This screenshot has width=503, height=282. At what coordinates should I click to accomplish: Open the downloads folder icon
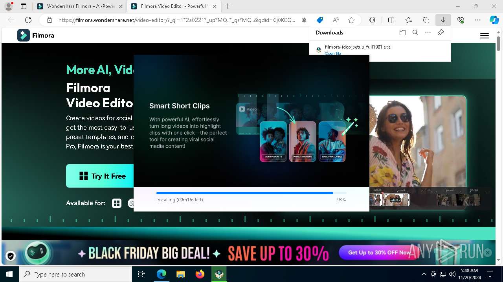click(x=402, y=33)
